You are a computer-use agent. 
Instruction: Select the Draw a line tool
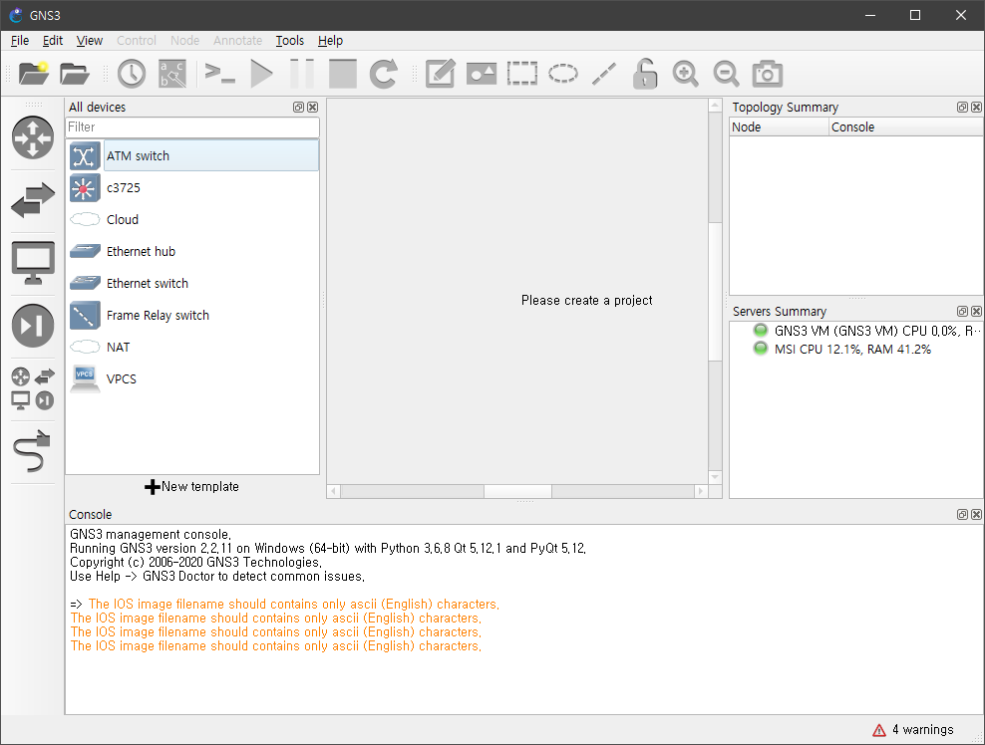604,74
